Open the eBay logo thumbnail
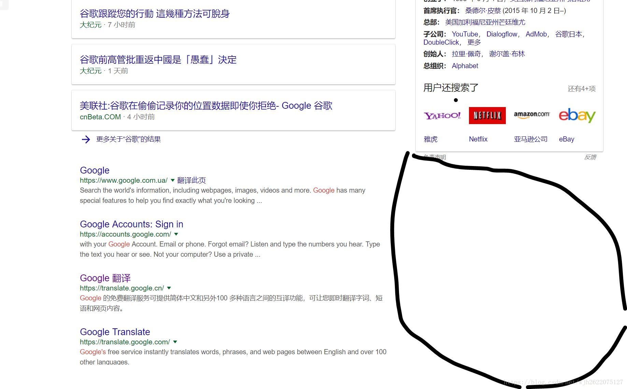This screenshot has width=627, height=389. pyautogui.click(x=577, y=116)
